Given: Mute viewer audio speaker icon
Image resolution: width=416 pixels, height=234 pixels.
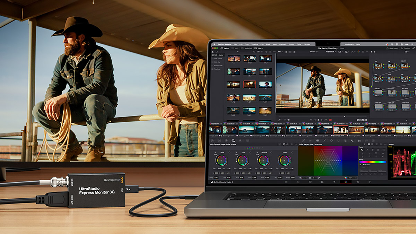Looking at the screenshot, I should [288, 120].
